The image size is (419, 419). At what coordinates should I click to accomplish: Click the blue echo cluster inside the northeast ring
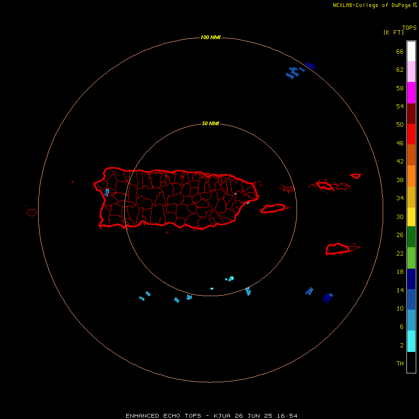[x=293, y=73]
